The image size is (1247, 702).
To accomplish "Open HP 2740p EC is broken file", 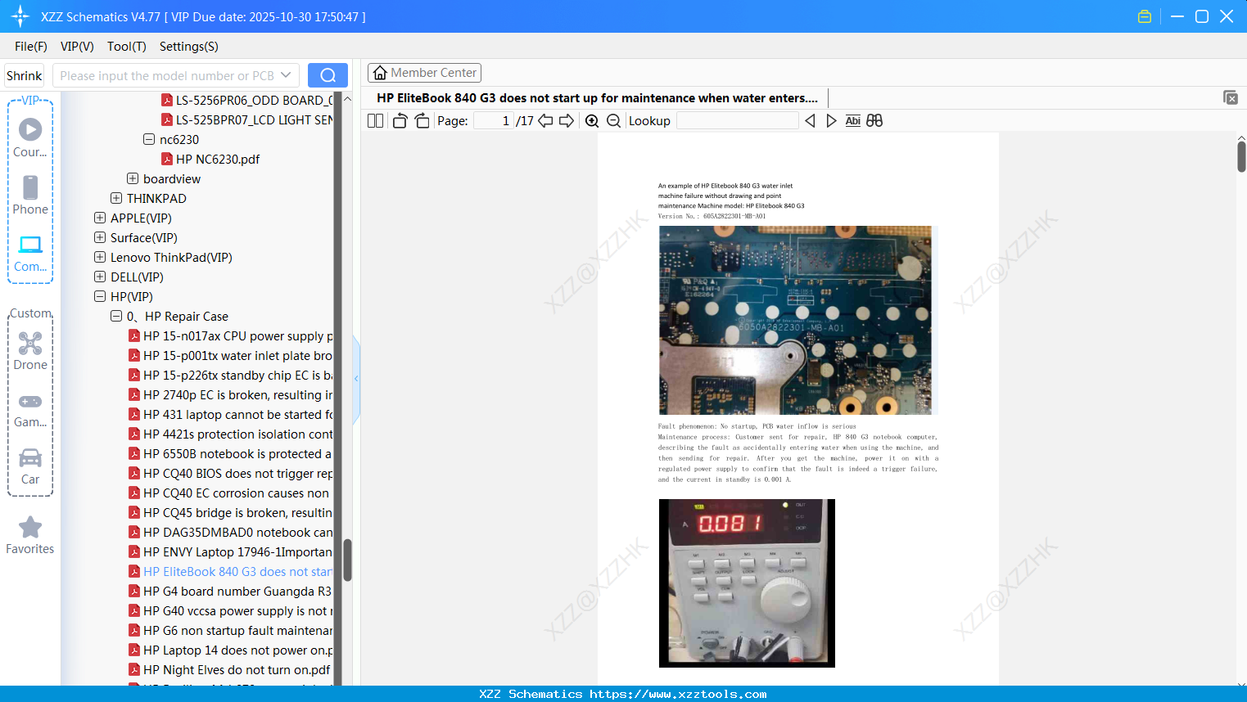I will pyautogui.click(x=231, y=395).
